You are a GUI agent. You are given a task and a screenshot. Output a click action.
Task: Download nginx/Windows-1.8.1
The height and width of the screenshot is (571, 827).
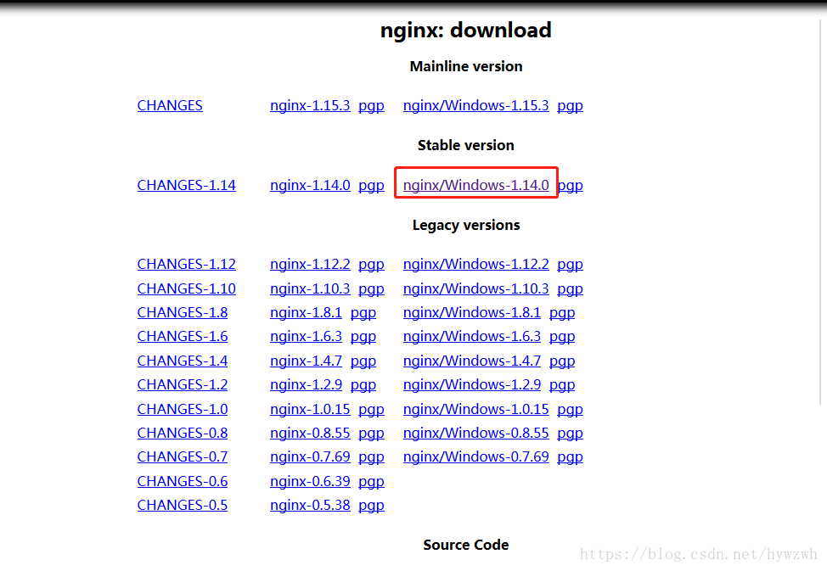point(472,313)
